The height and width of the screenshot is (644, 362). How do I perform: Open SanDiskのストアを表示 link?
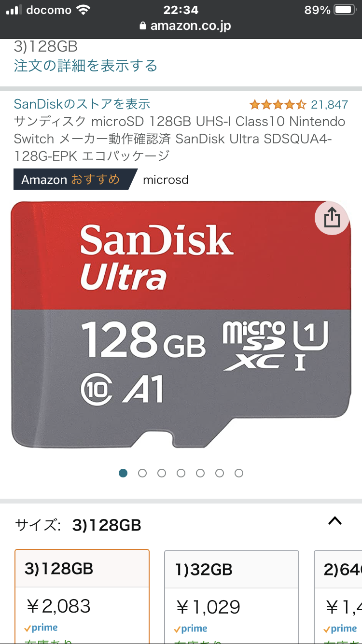click(x=82, y=104)
